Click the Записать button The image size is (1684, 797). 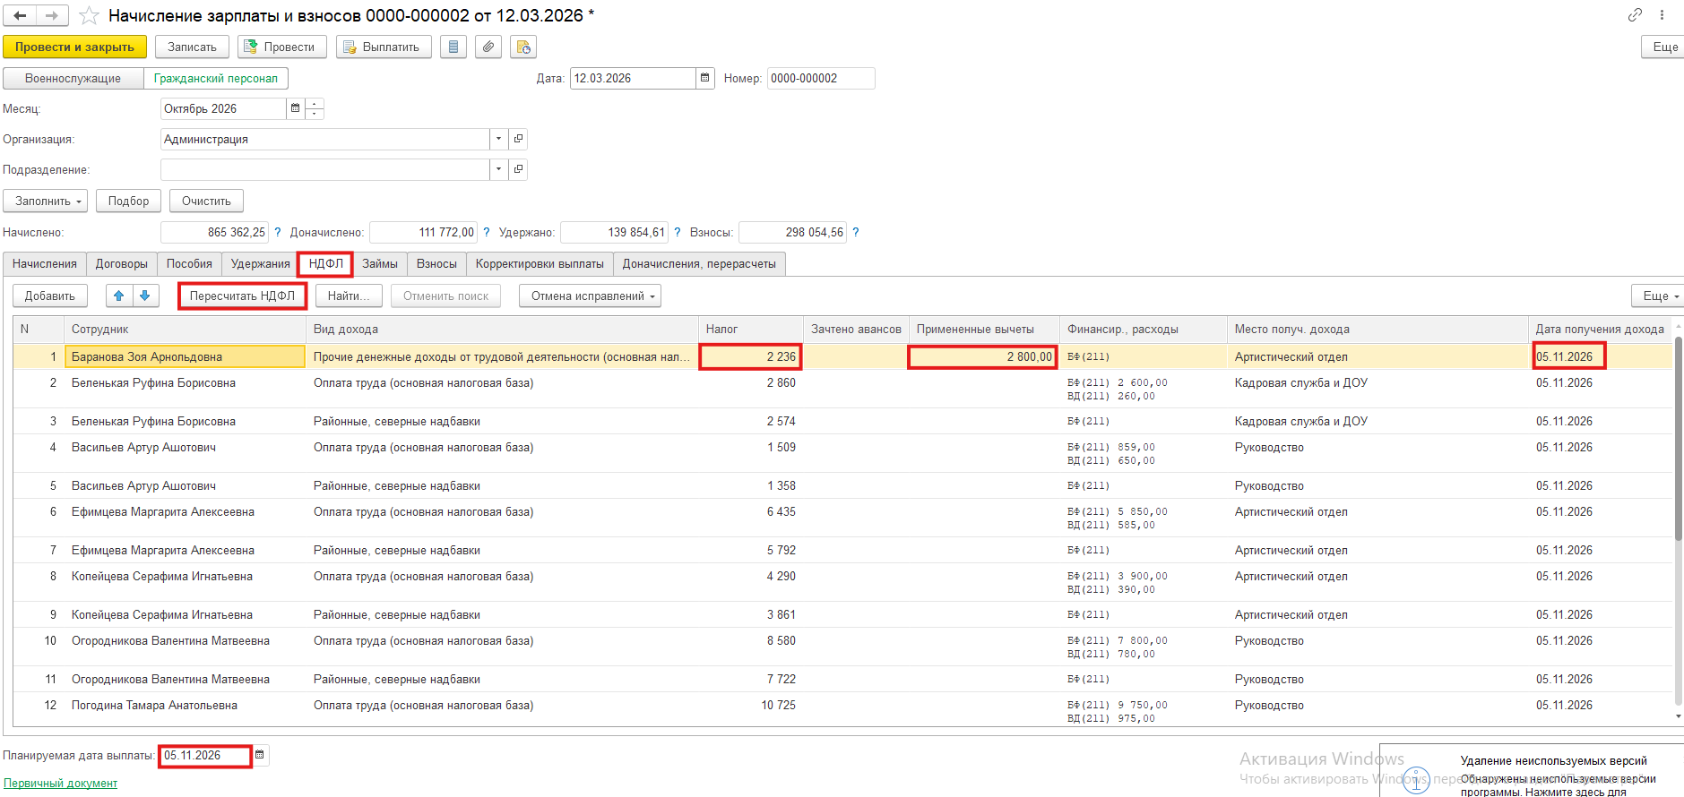pos(192,47)
